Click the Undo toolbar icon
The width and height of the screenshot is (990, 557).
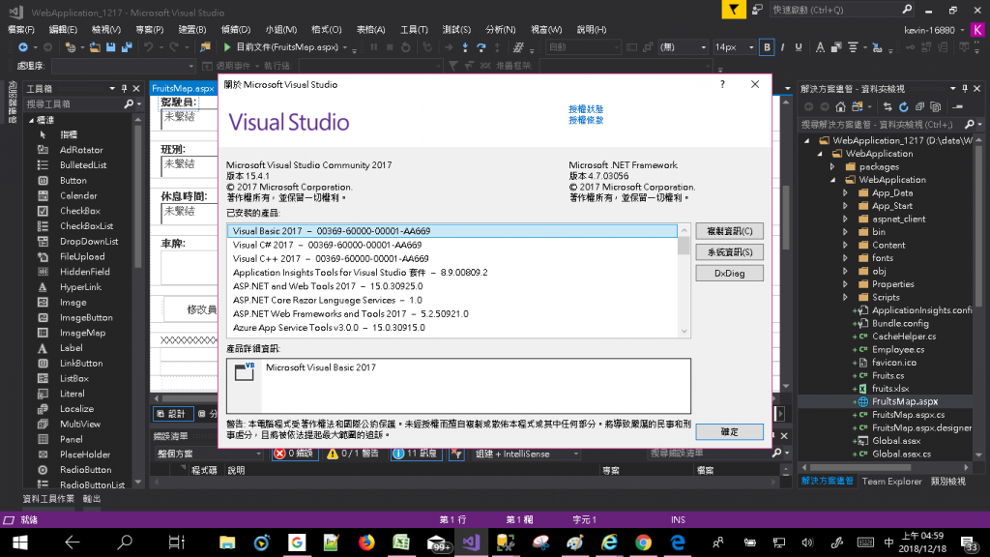pyautogui.click(x=148, y=47)
